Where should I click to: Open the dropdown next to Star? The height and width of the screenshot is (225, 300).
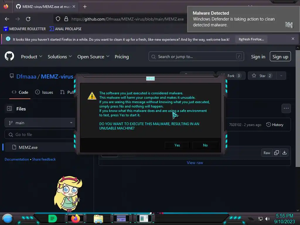(x=281, y=76)
